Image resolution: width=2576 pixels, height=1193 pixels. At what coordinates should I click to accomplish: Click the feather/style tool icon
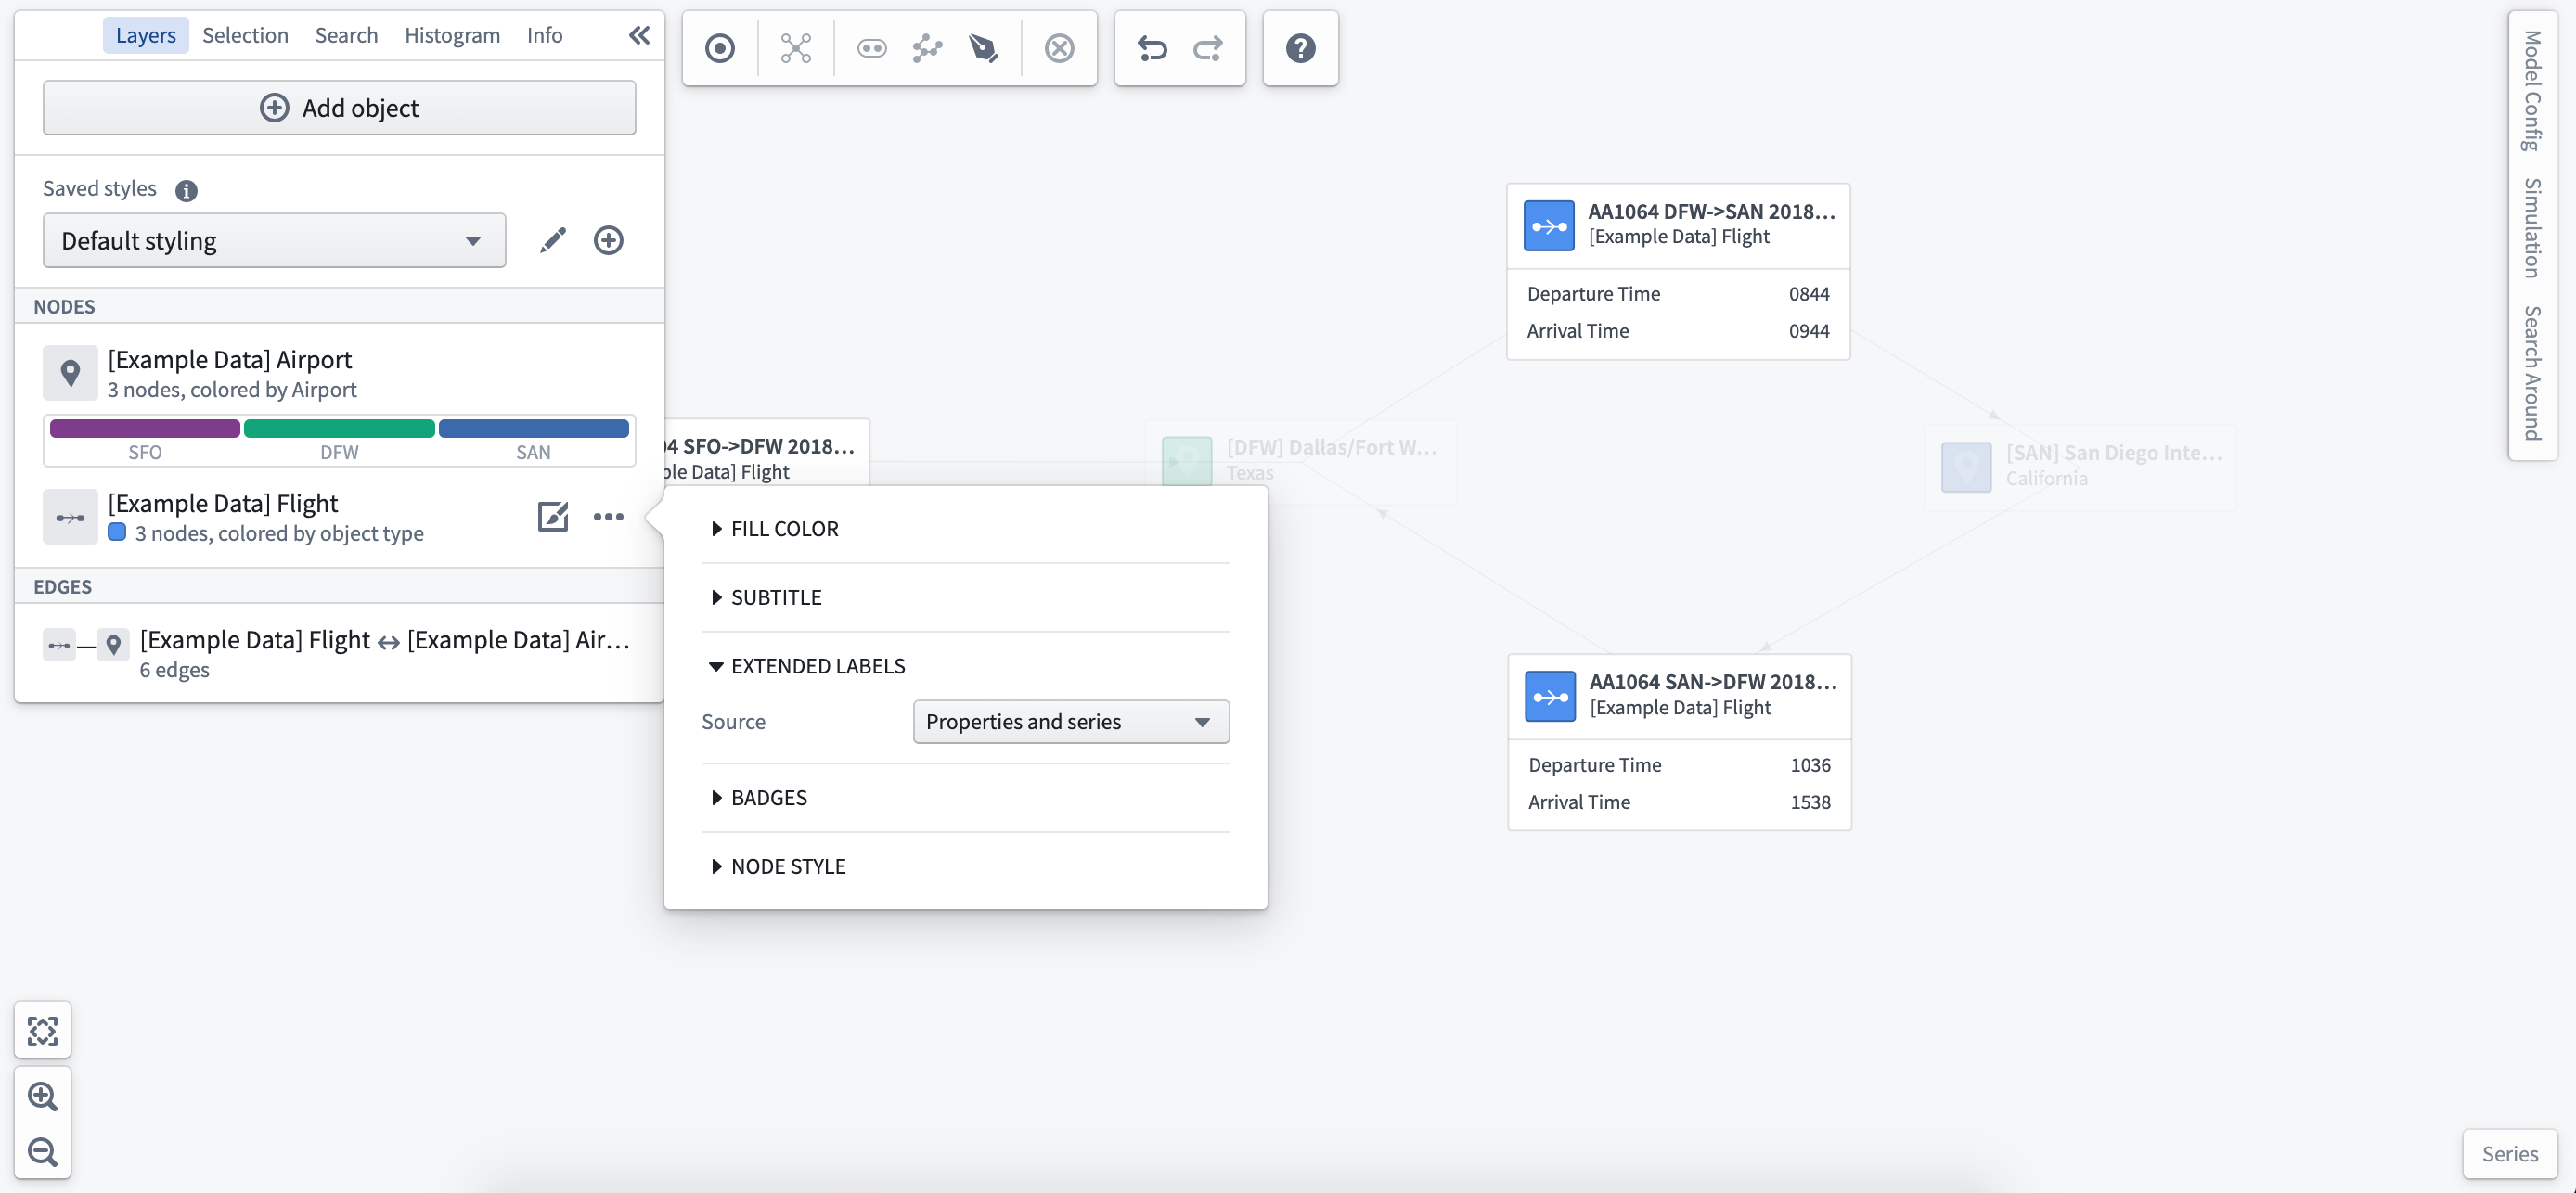tap(983, 47)
